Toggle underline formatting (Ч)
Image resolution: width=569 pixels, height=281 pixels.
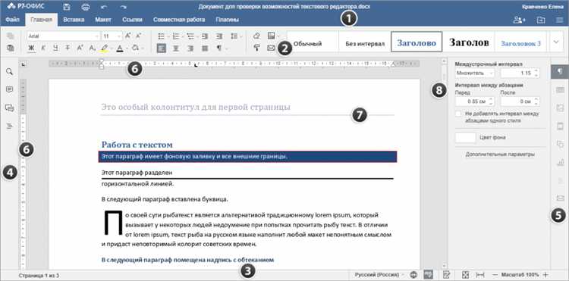click(x=55, y=48)
